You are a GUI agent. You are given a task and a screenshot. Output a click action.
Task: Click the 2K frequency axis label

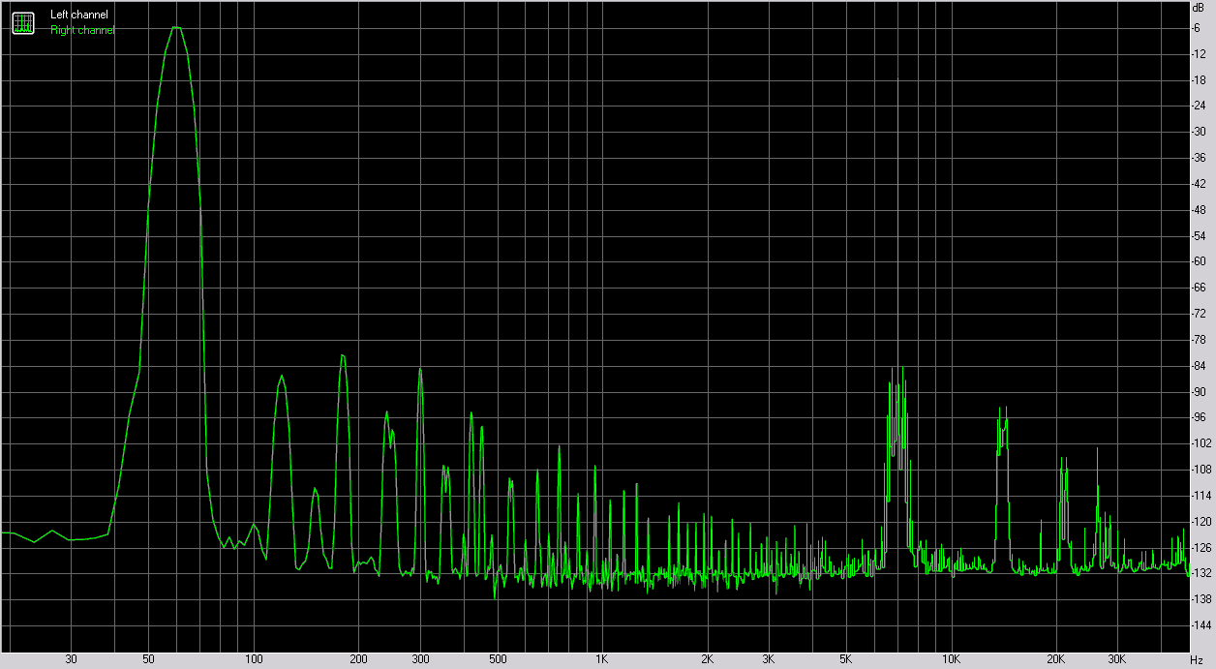(x=708, y=659)
